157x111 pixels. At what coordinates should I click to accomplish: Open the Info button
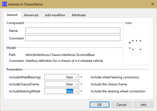coord(143,105)
